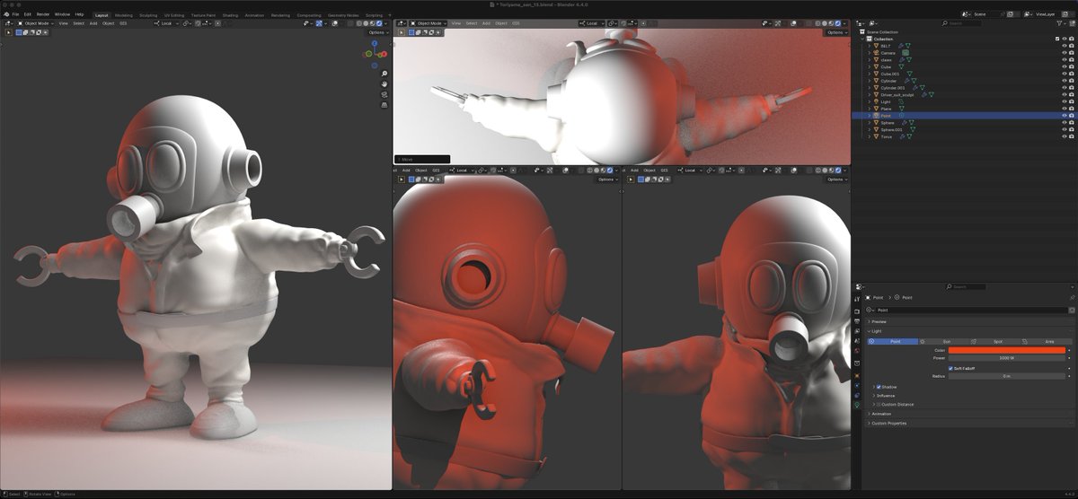The image size is (1078, 499).
Task: Set light type to Spot
Action: pyautogui.click(x=997, y=342)
